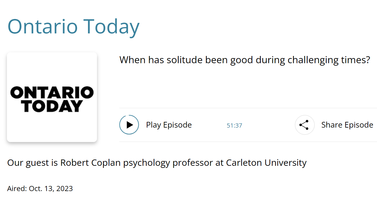Click the 51:37 episode duration
Image resolution: width=377 pixels, height=201 pixels.
234,126
